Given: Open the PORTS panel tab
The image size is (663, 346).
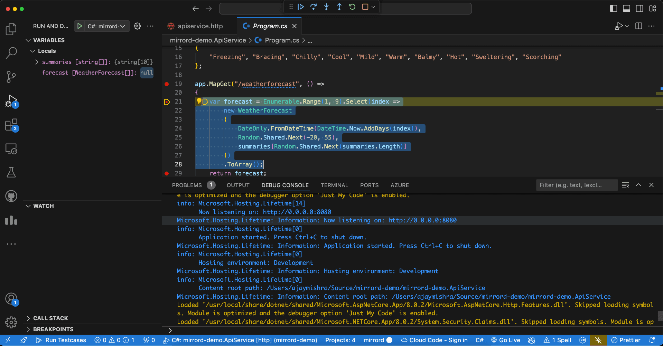Looking at the screenshot, I should pyautogui.click(x=369, y=185).
